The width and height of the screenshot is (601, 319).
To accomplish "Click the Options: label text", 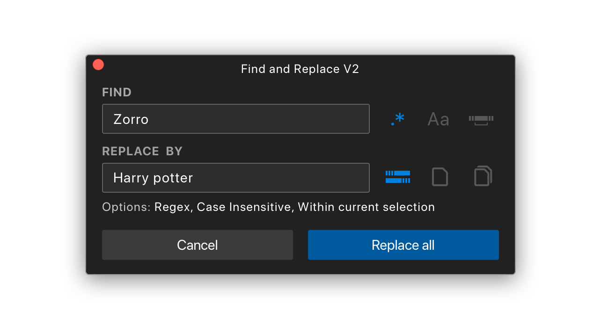I will coord(126,207).
